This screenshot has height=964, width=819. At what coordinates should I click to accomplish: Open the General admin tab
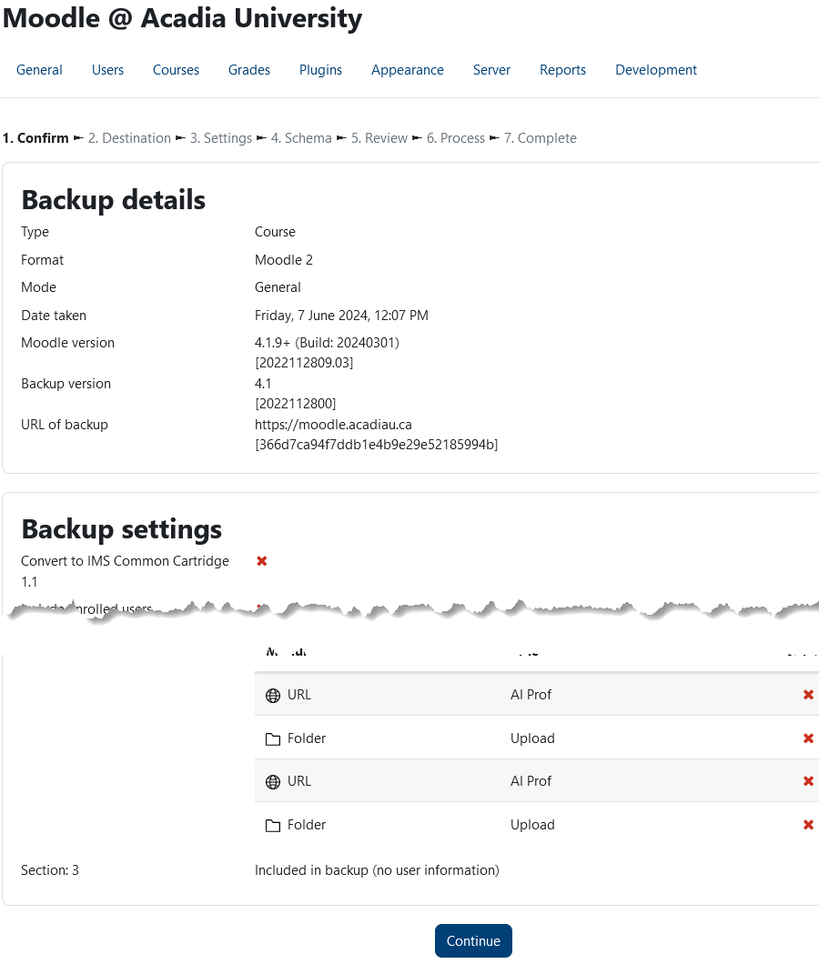39,70
